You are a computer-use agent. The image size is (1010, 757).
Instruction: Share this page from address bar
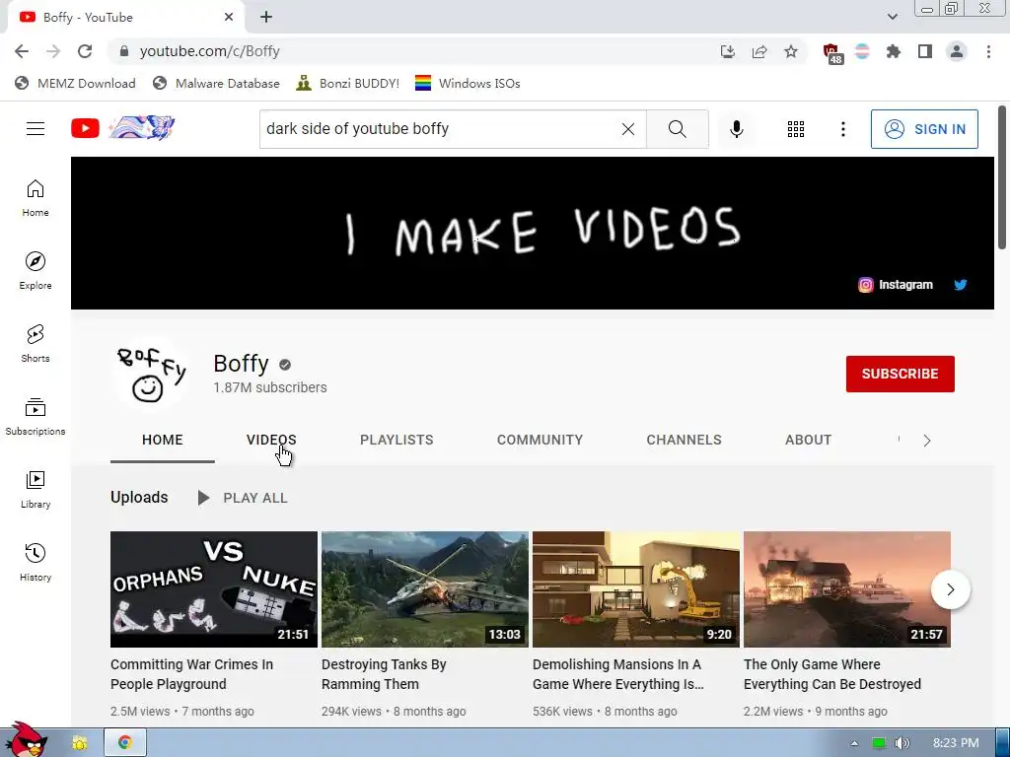[759, 51]
